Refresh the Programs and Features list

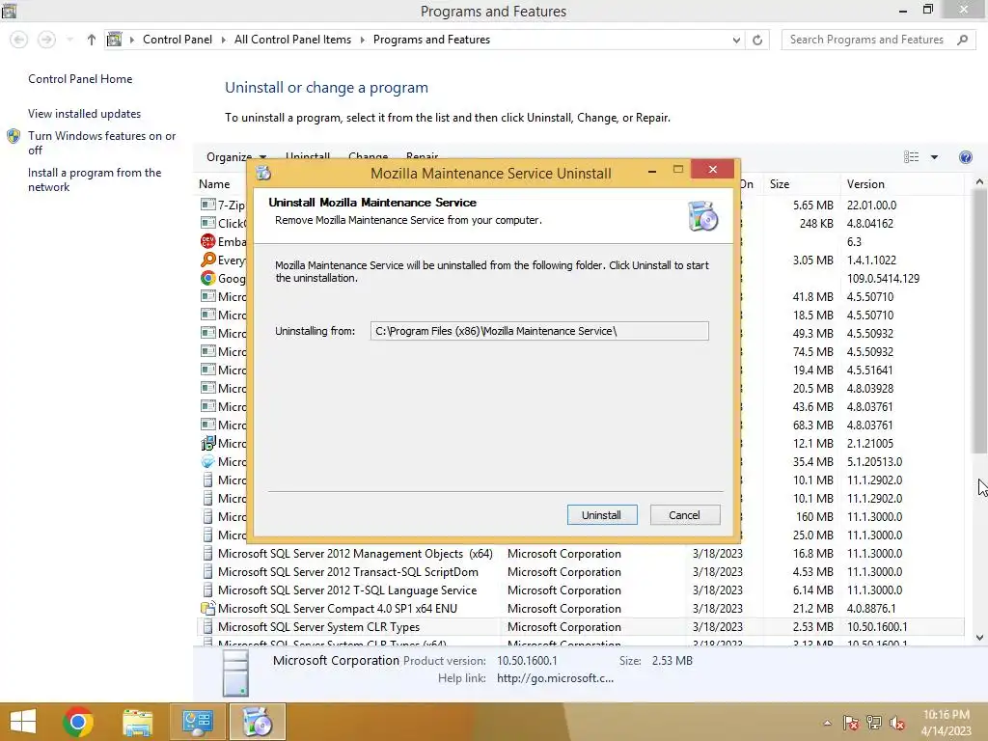click(x=757, y=40)
